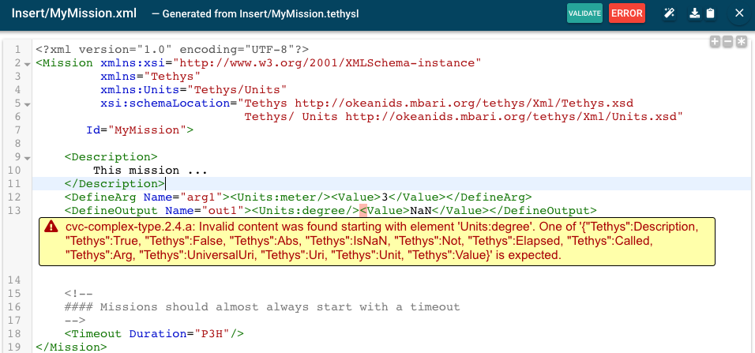
Task: Click the minus icon to decrease font size
Action: click(x=727, y=42)
